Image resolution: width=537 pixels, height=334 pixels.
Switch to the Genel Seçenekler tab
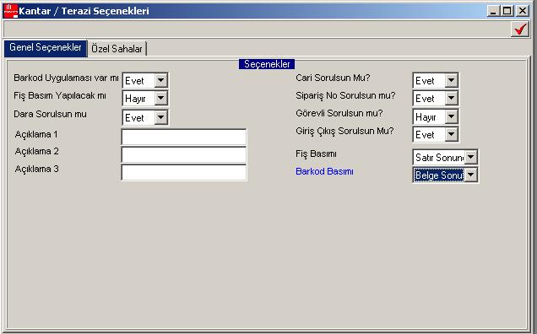46,47
